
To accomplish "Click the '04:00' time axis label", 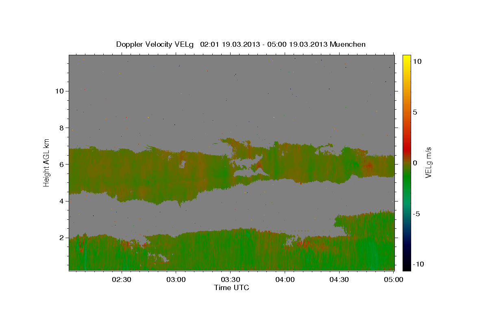I will [285, 279].
